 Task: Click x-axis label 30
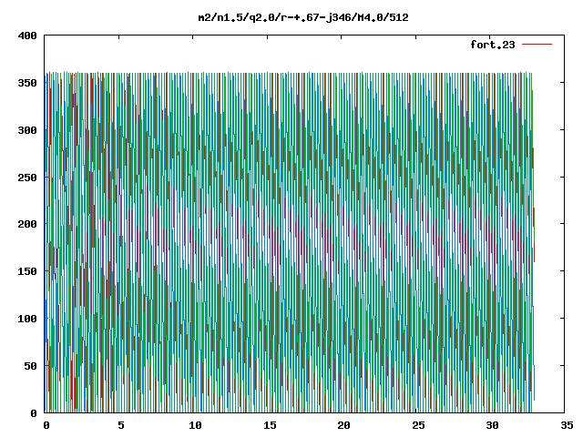pyautogui.click(x=492, y=425)
